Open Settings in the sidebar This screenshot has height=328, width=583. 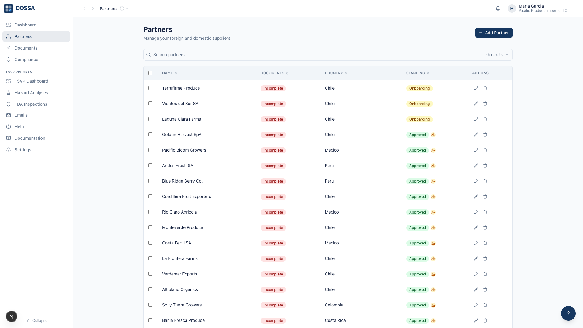(x=36, y=150)
